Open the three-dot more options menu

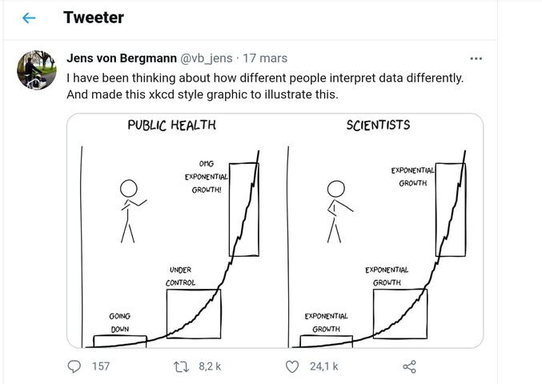tap(476, 59)
